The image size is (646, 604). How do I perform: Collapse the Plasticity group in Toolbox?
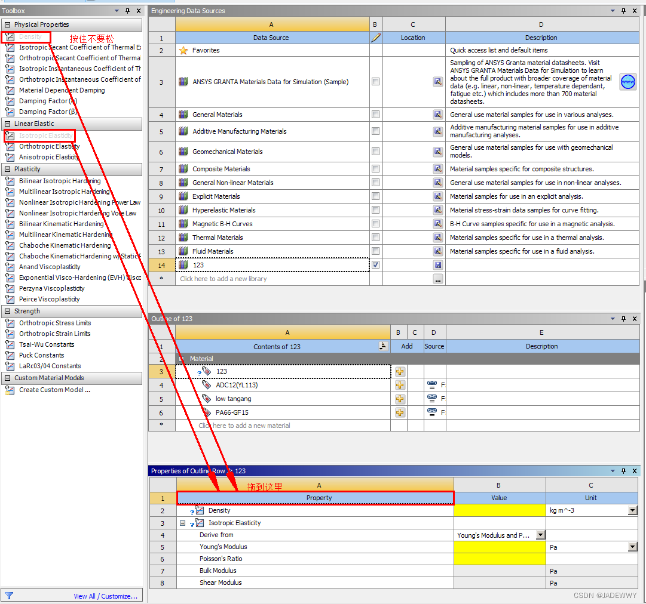pyautogui.click(x=7, y=169)
